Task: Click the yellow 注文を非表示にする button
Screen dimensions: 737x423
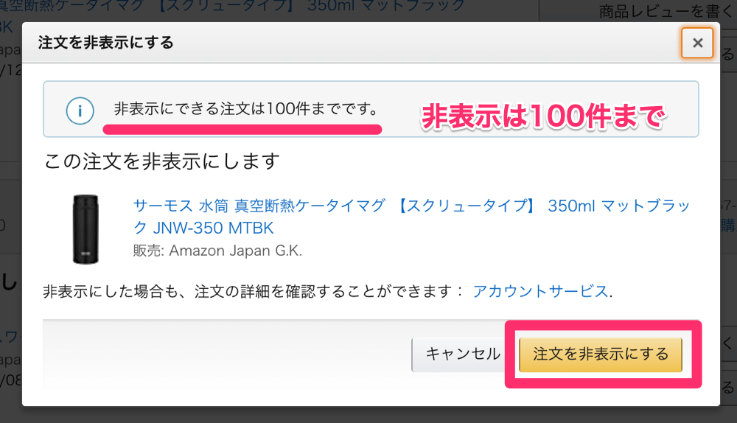Action: (x=600, y=354)
